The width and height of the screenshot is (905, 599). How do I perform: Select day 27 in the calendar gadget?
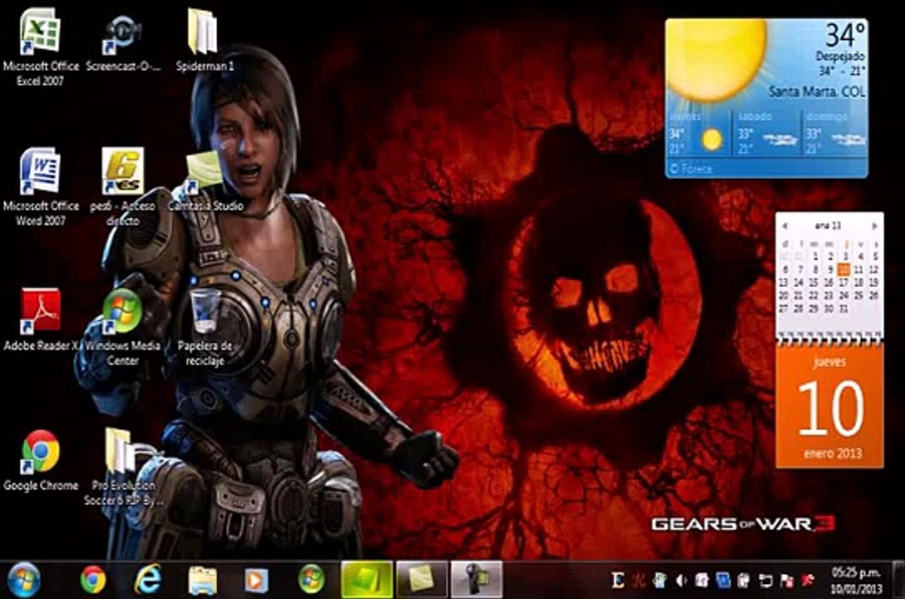(x=784, y=309)
